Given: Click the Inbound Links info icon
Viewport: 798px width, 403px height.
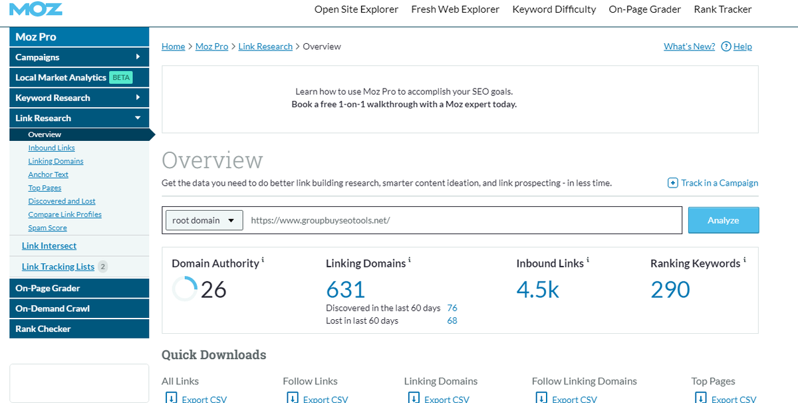Looking at the screenshot, I should (588, 259).
